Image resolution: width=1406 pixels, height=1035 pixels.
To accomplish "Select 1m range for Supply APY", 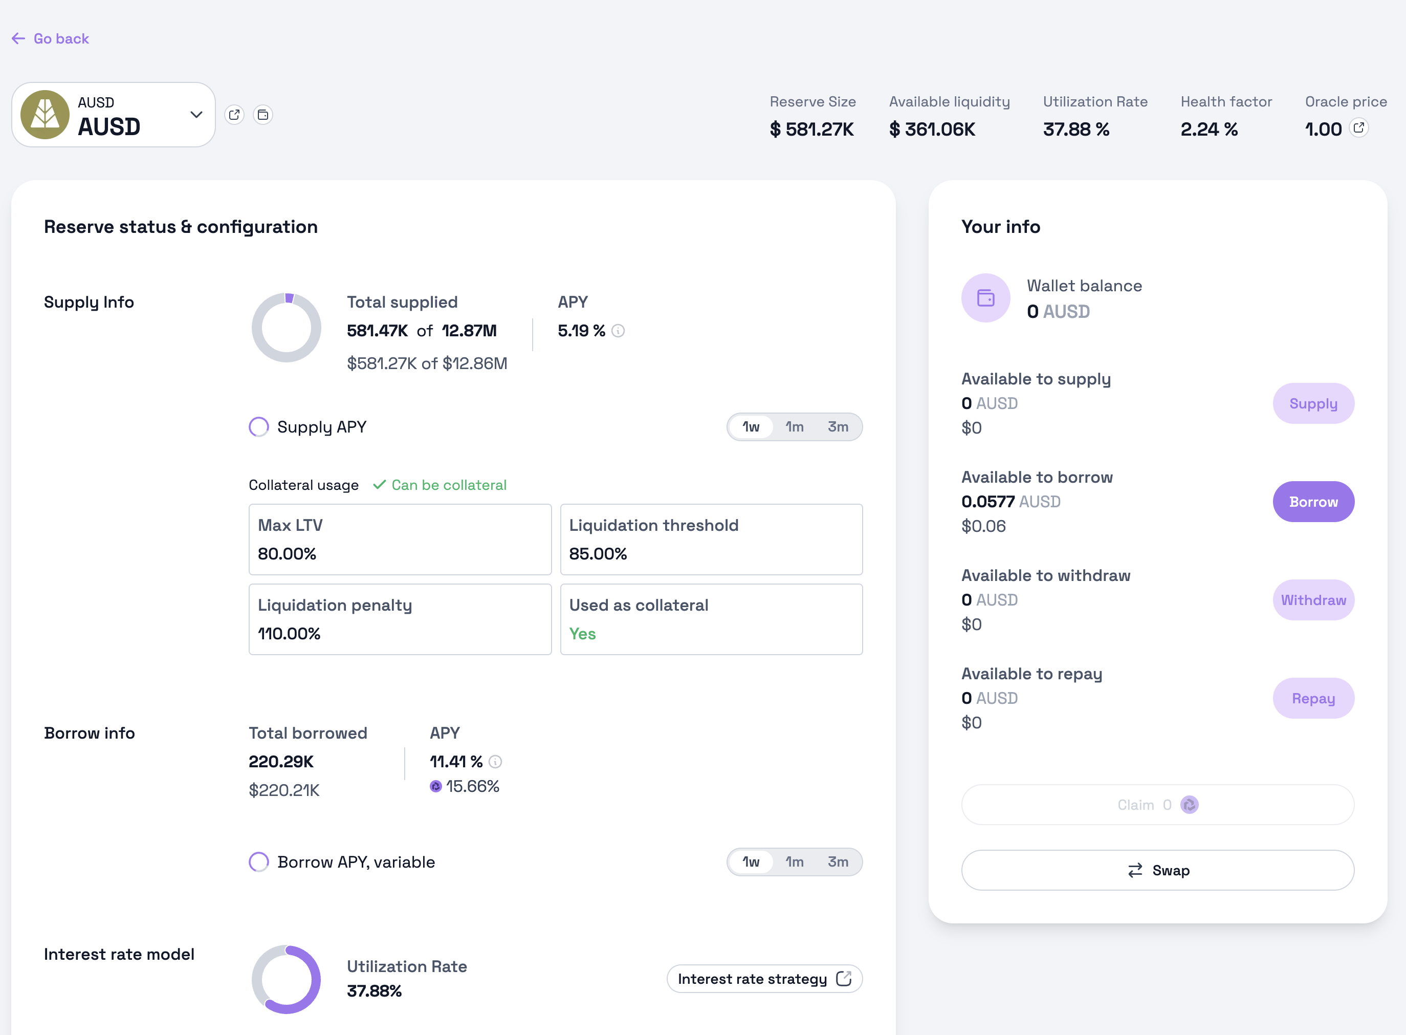I will [x=794, y=427].
